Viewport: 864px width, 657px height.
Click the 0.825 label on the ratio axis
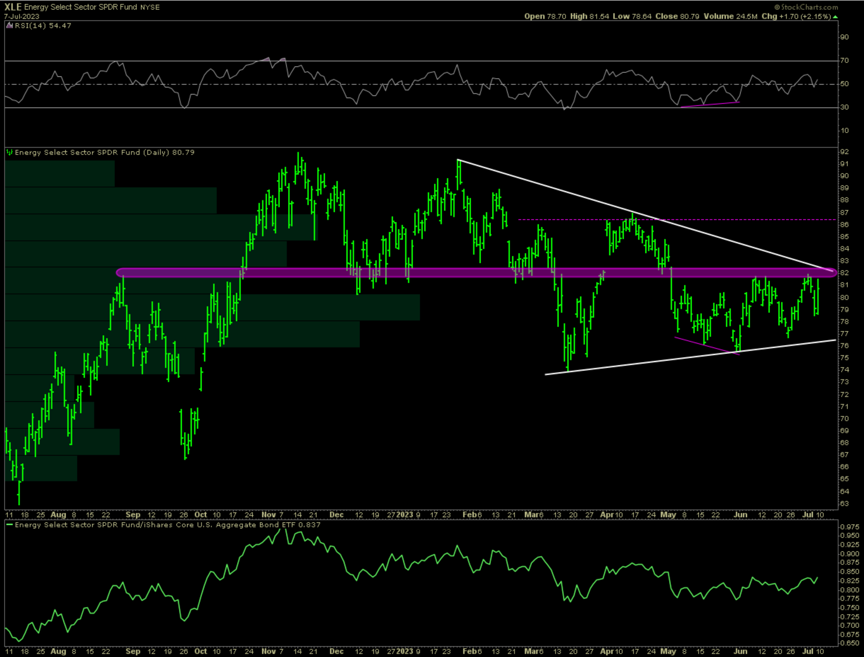849,581
